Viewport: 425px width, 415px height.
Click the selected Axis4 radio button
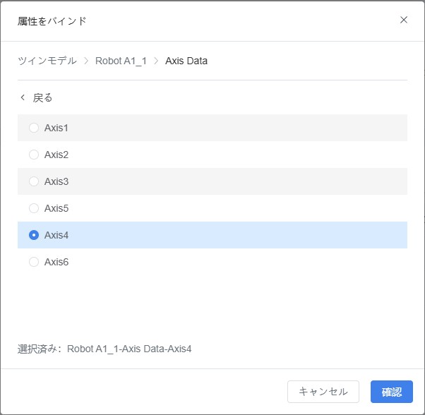(34, 235)
